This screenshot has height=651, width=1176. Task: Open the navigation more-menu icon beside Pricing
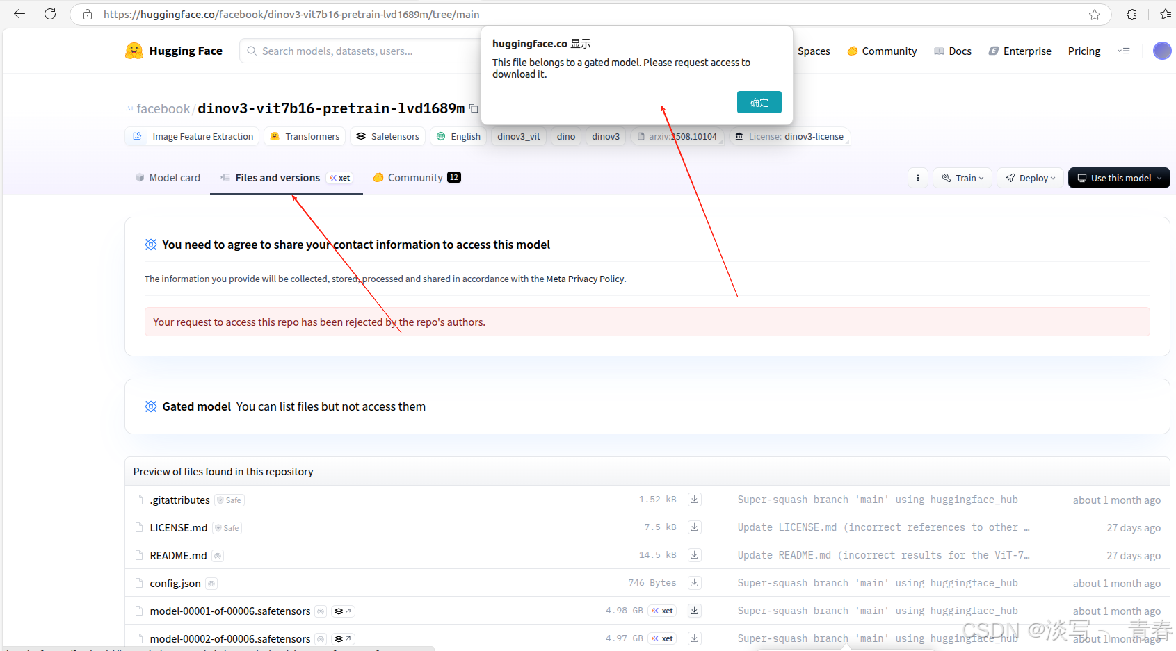tap(1124, 51)
